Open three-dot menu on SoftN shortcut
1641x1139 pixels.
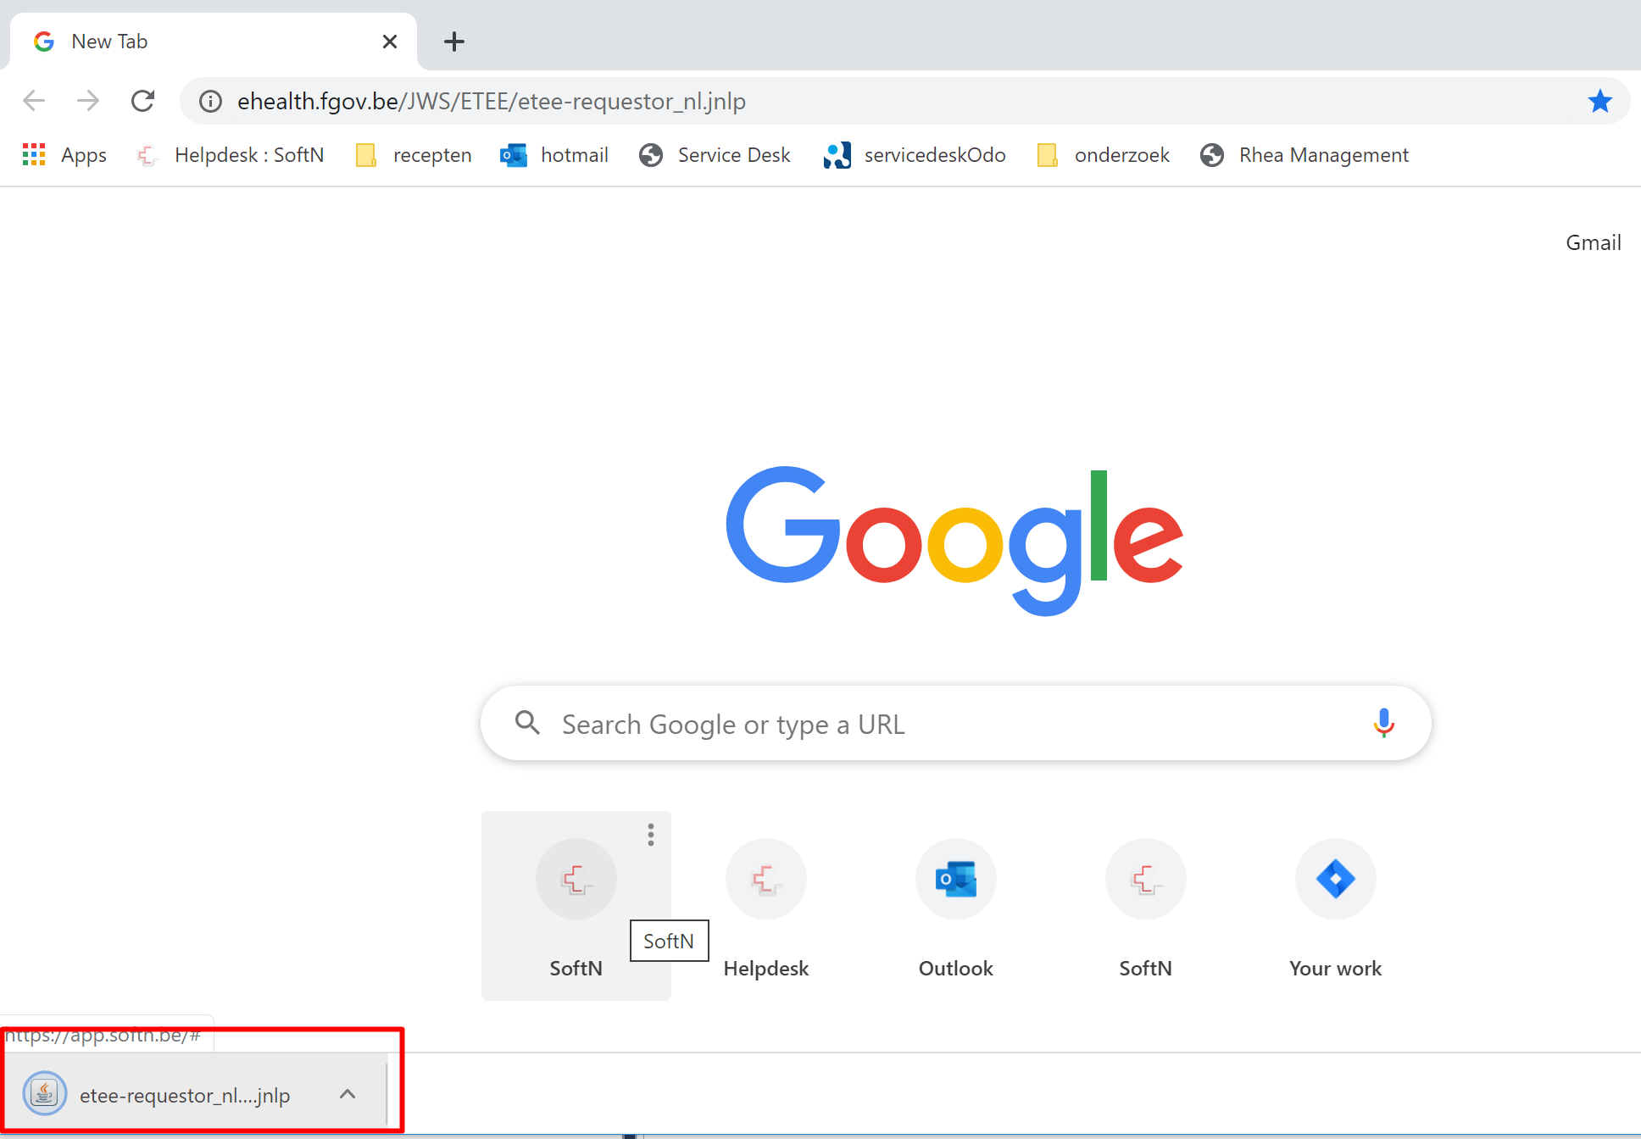pos(650,835)
